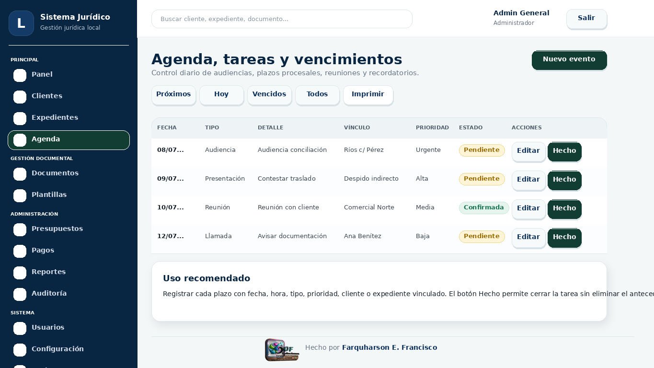The height and width of the screenshot is (368, 654).
Task: Create a Nuevo evento
Action: (569, 60)
